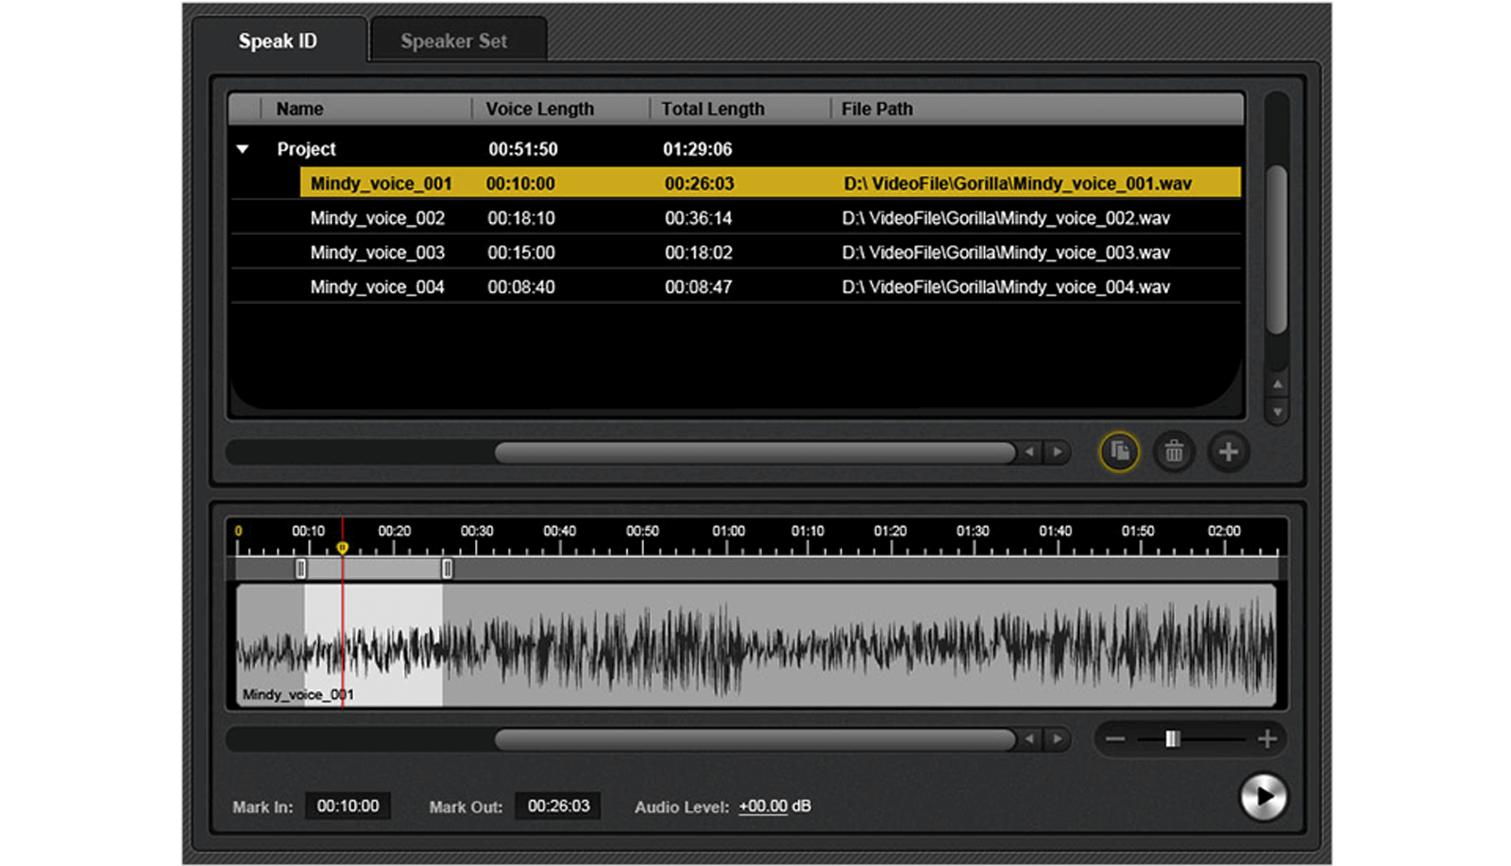Image resolution: width=1511 pixels, height=866 pixels.
Task: Click the file list horizontal scrollbar thumb
Action: (x=755, y=452)
